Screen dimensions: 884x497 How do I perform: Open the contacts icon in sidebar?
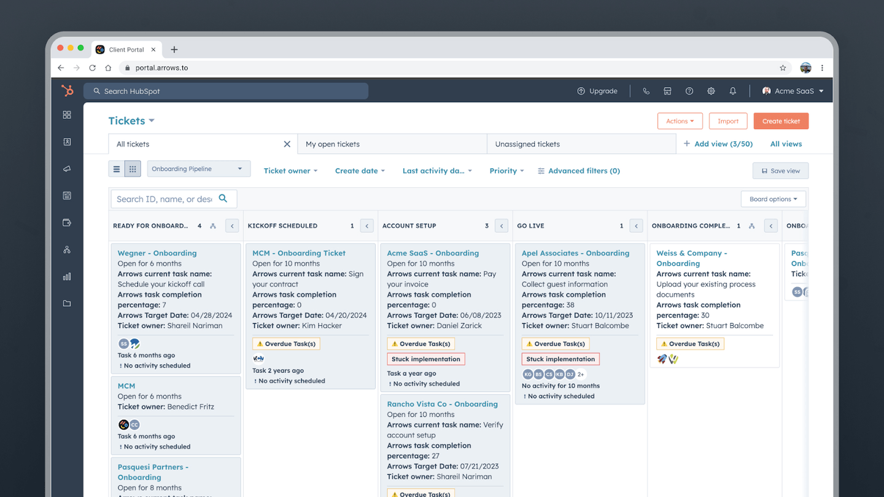[67, 142]
